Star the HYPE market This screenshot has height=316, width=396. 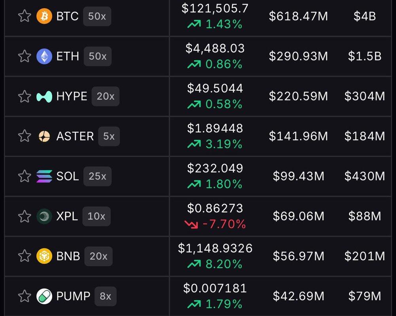click(x=25, y=96)
